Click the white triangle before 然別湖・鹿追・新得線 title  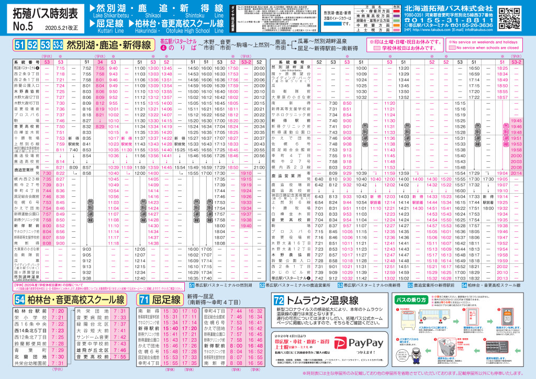point(92,8)
